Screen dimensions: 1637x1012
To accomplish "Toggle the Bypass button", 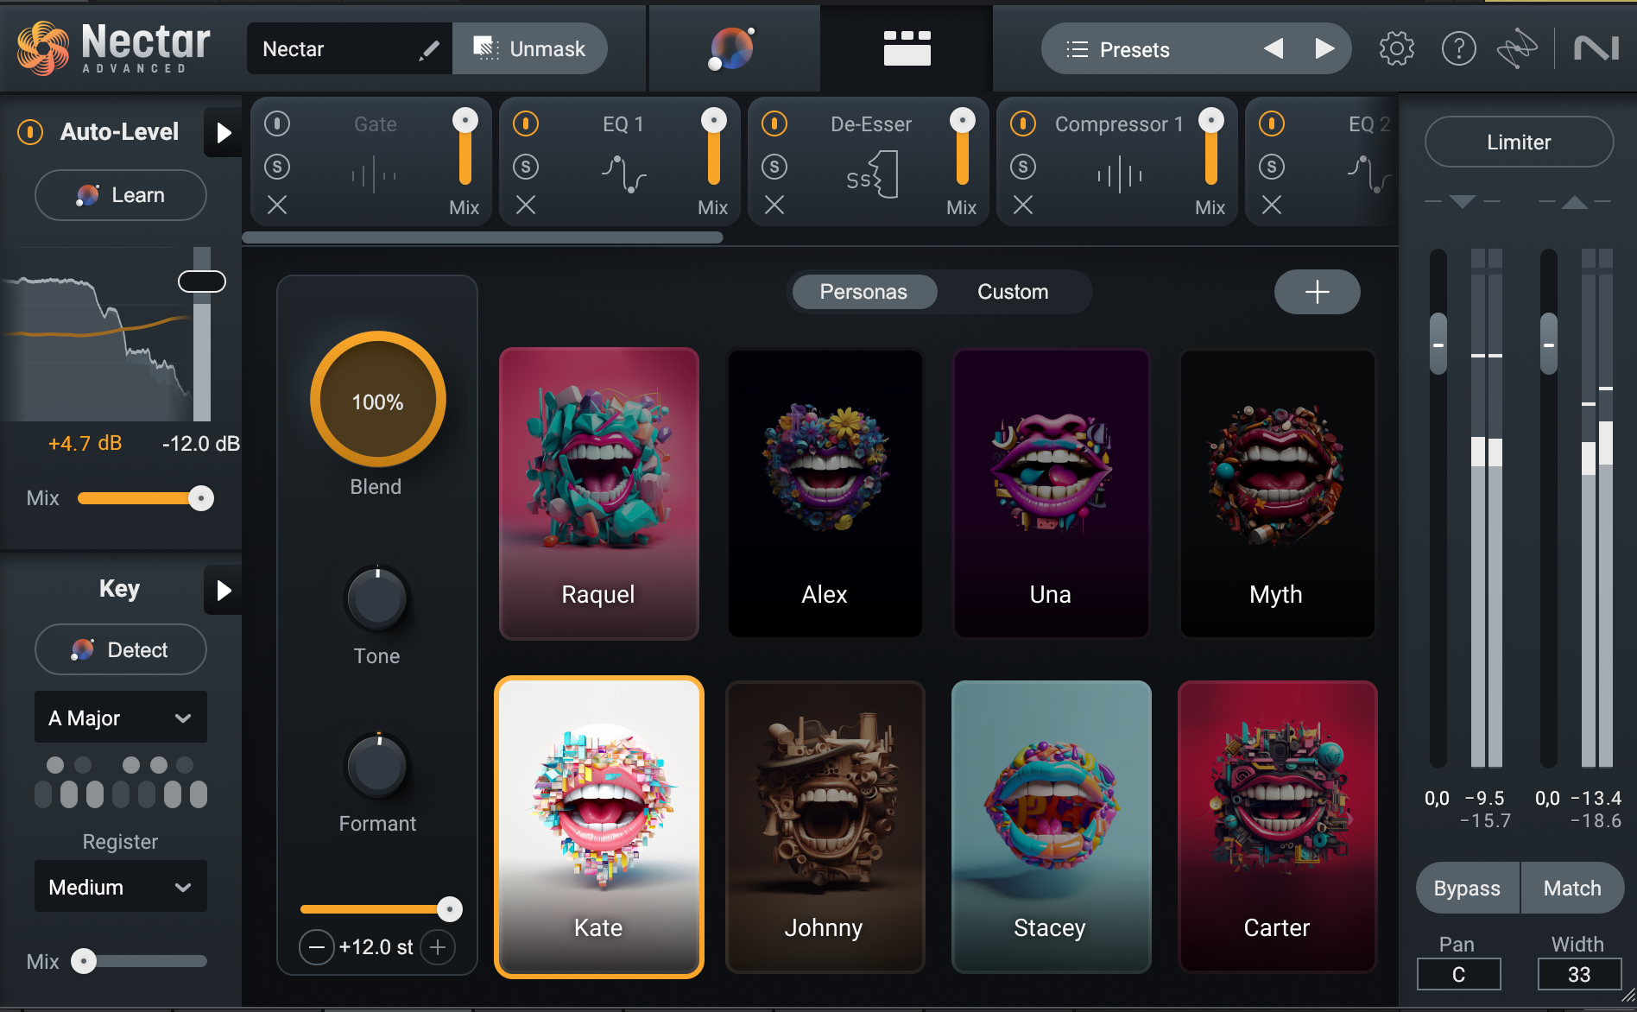I will pos(1467,888).
